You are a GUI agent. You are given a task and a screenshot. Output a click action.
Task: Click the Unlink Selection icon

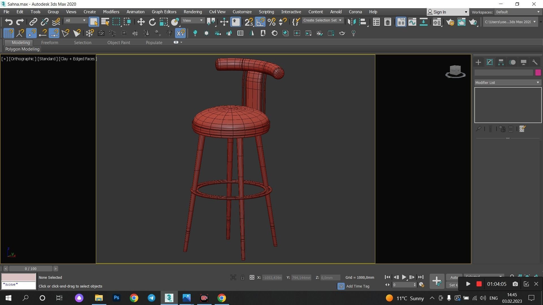pyautogui.click(x=45, y=22)
